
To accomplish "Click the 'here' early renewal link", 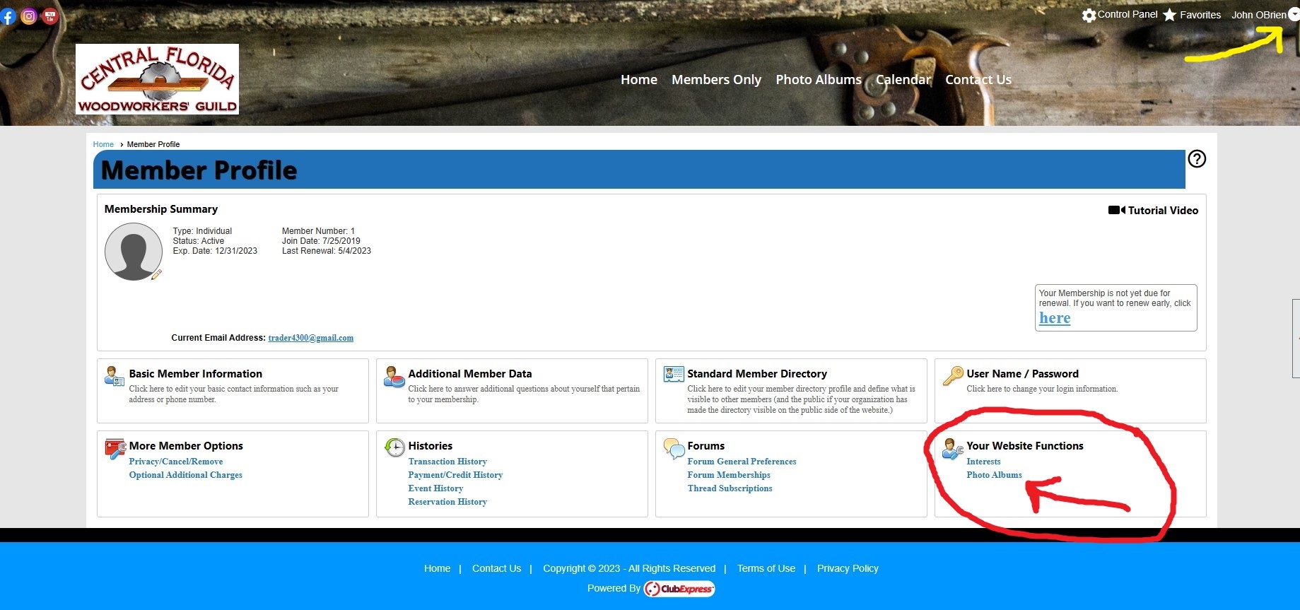I will click(1055, 318).
